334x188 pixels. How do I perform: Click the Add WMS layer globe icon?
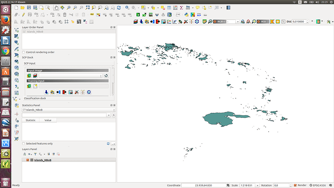pyautogui.click(x=16, y=68)
